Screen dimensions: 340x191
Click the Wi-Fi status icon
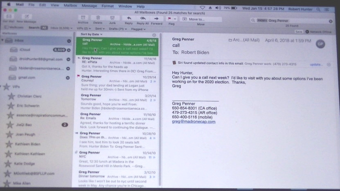point(202,8)
